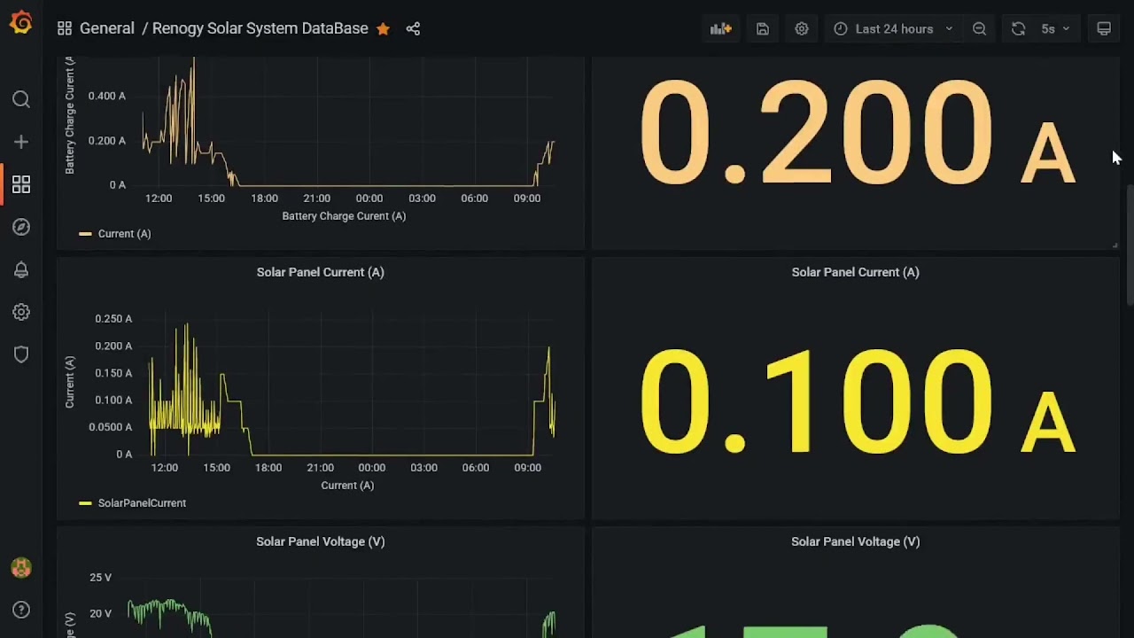Open Solar Panel Voltage stat panel title menu
This screenshot has height=638, width=1134.
(x=855, y=541)
